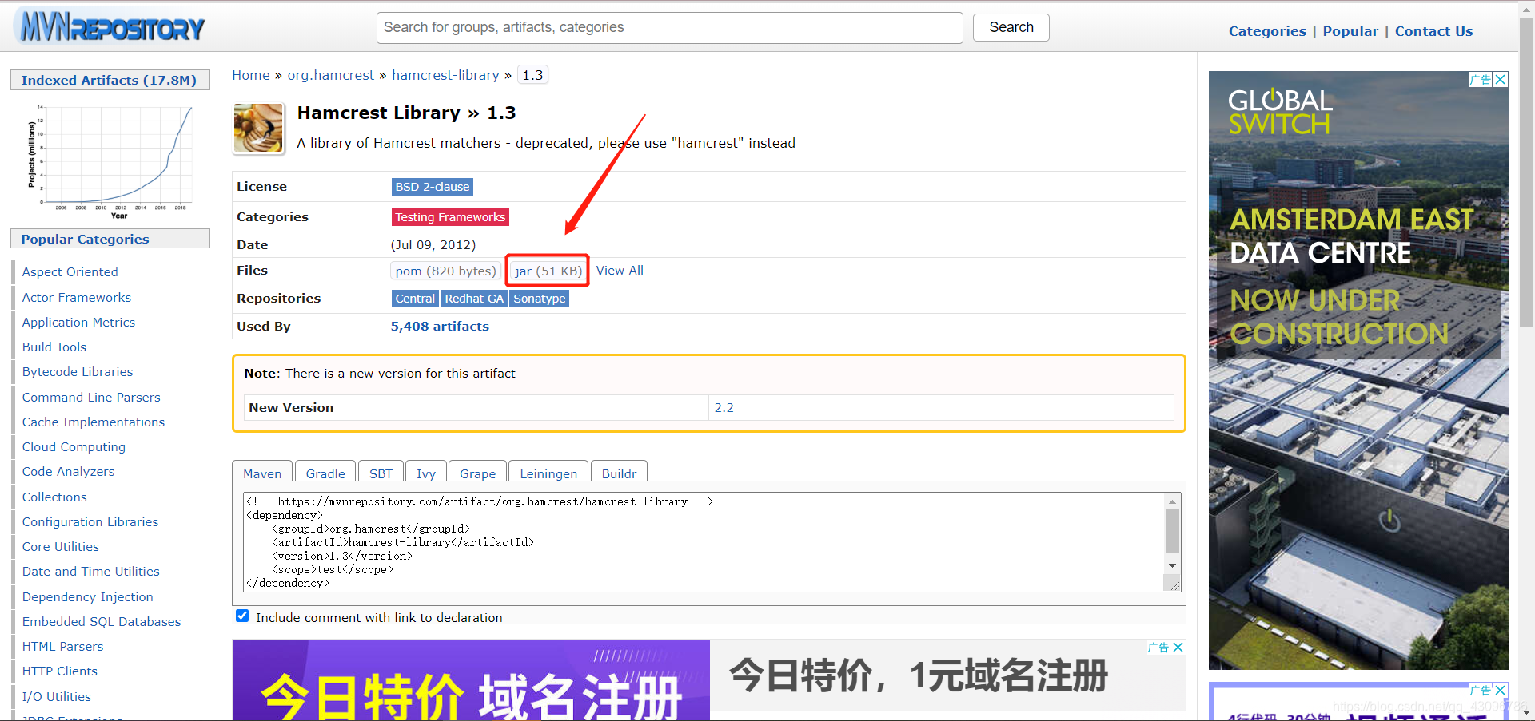1535x721 pixels.
Task: Open Configuration Libraries category
Action: click(x=90, y=521)
